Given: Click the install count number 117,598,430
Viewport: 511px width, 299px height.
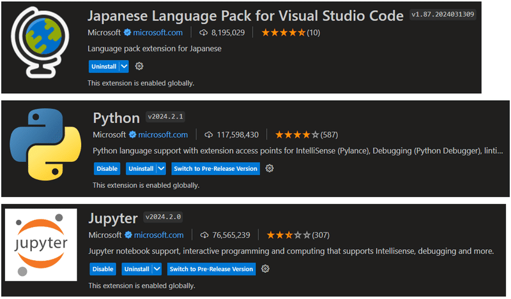Looking at the screenshot, I should click(238, 135).
